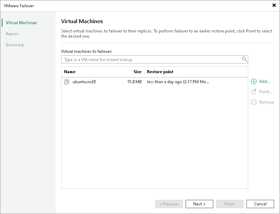This screenshot has height=214, width=280.
Task: Click the 'less than a day ago' restore point
Action: tap(178, 82)
